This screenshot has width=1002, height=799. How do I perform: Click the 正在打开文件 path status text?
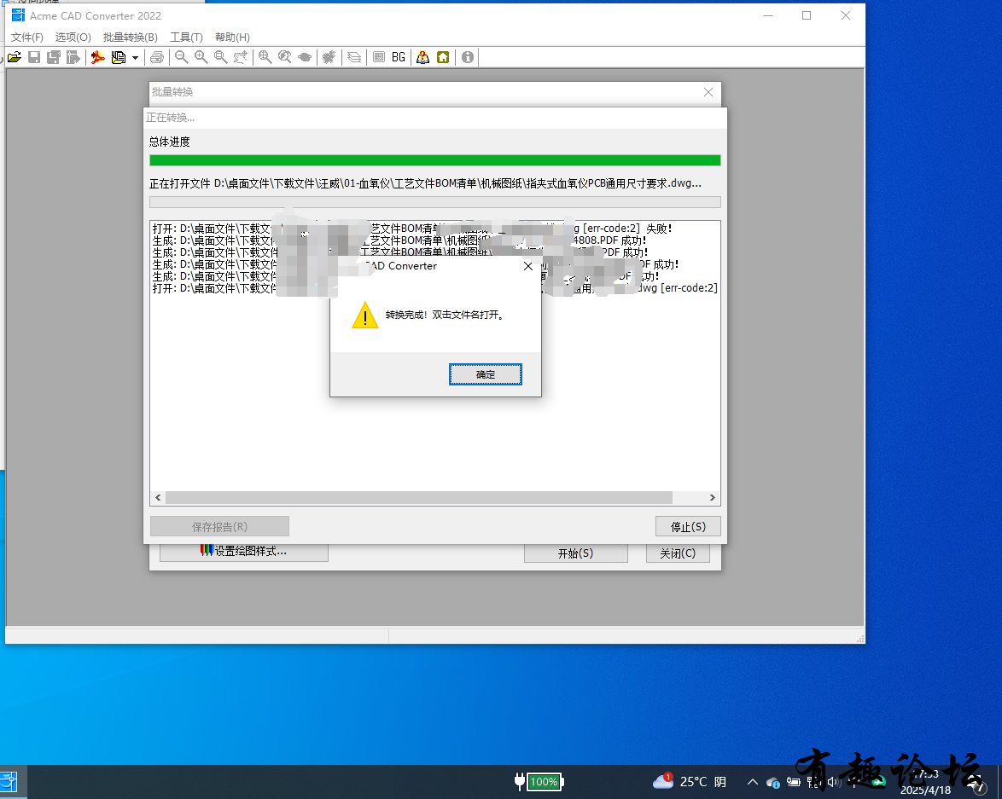(x=425, y=183)
